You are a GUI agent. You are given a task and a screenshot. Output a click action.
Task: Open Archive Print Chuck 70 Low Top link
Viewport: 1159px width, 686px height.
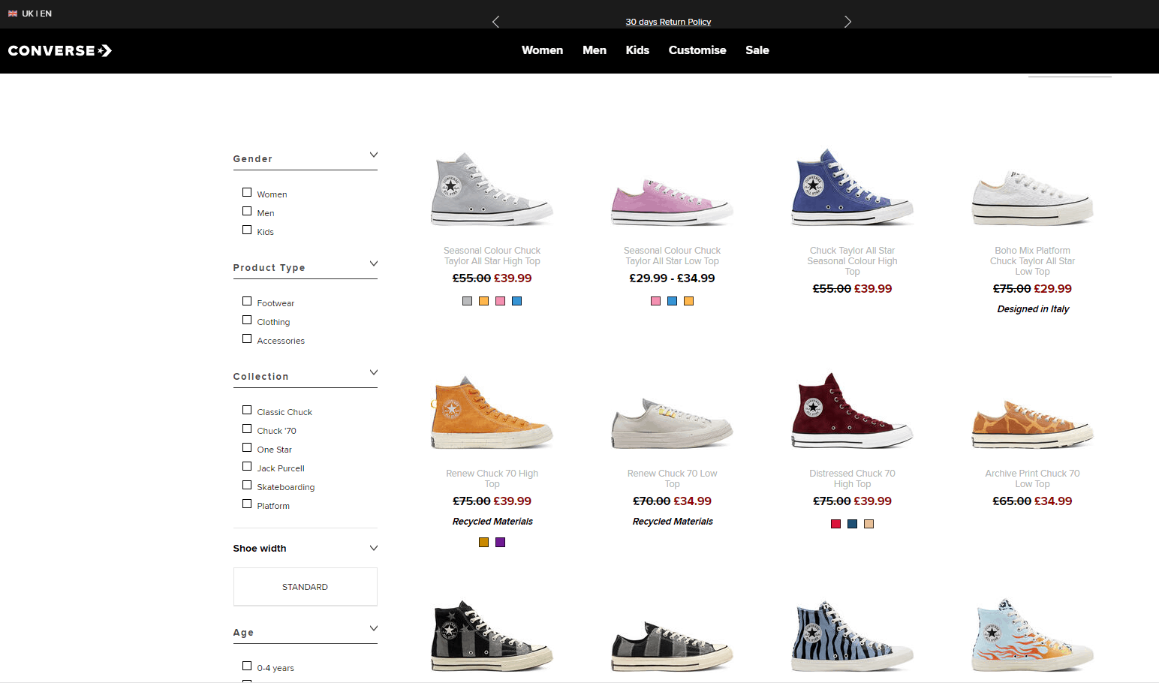[x=1032, y=479]
